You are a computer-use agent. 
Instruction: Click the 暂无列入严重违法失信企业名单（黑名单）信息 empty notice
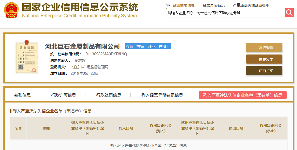149,145
